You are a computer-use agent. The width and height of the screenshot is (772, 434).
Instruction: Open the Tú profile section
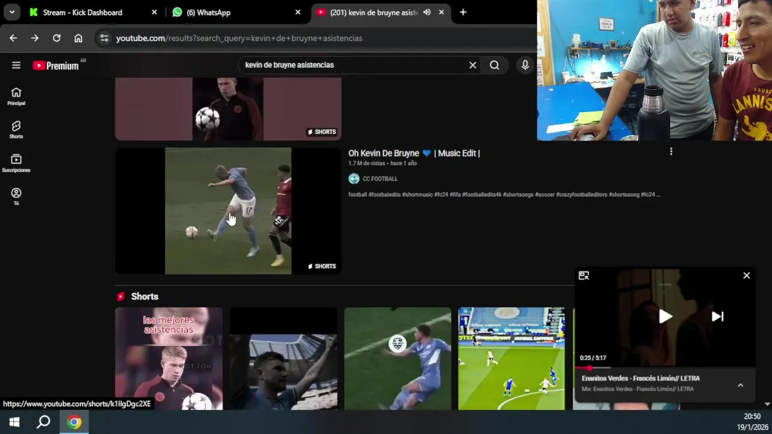coord(16,197)
